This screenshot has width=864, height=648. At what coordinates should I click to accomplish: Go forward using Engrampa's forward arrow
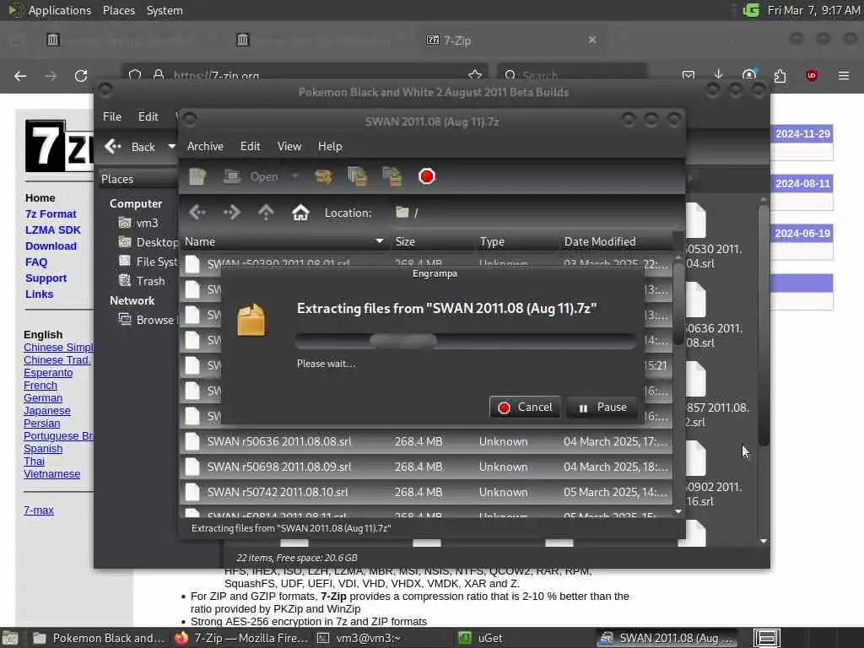click(232, 212)
